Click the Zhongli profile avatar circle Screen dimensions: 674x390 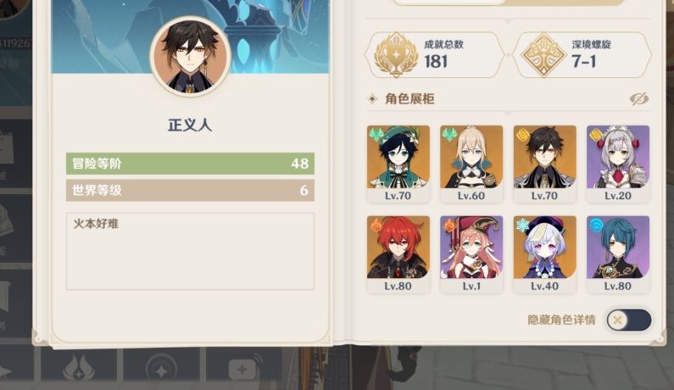pyautogui.click(x=190, y=56)
